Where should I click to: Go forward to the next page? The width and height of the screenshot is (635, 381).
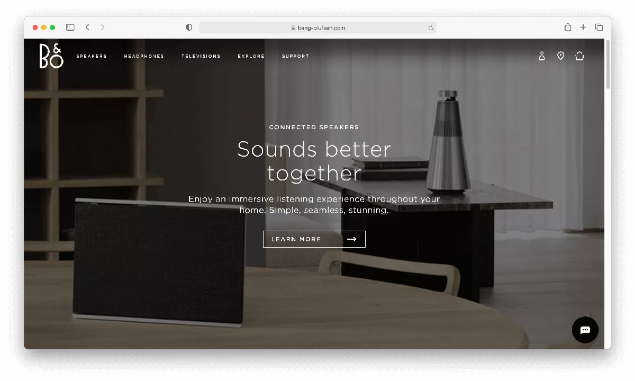point(102,27)
